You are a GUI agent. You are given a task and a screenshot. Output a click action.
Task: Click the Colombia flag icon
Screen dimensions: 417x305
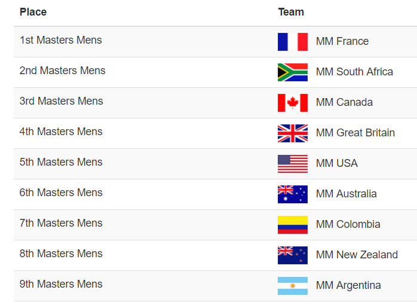[x=293, y=225]
